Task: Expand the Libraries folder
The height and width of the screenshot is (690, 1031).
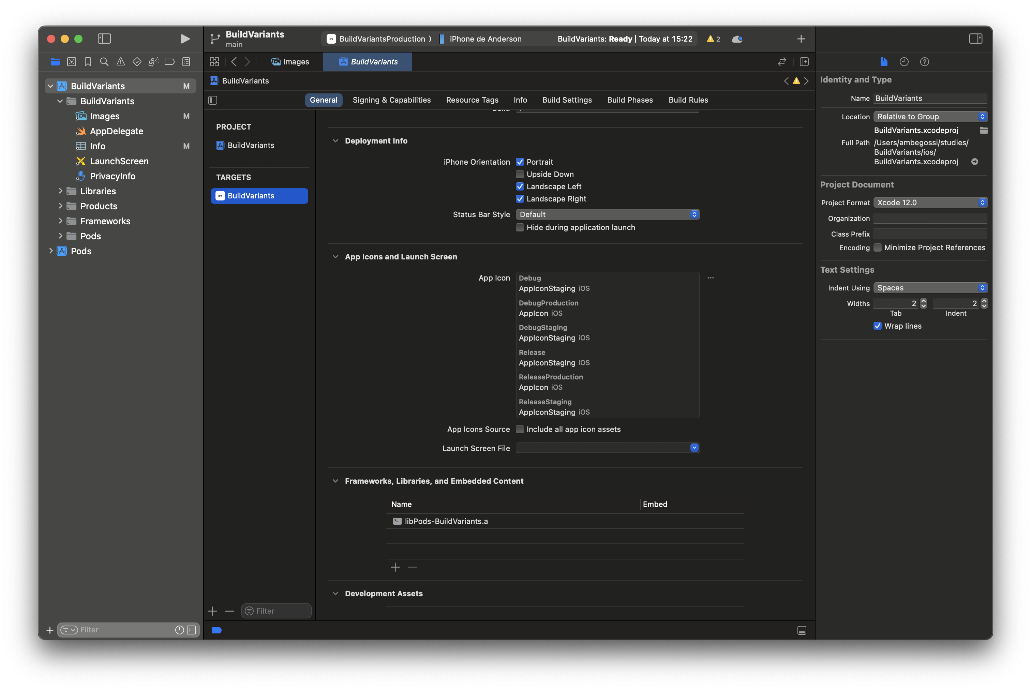Action: 60,191
